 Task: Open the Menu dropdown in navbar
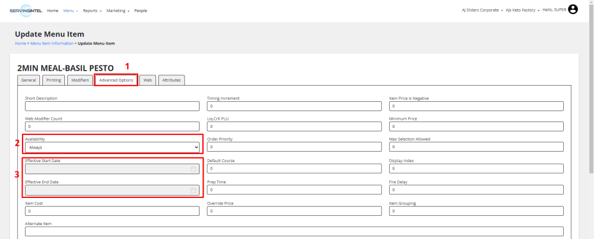click(x=70, y=10)
